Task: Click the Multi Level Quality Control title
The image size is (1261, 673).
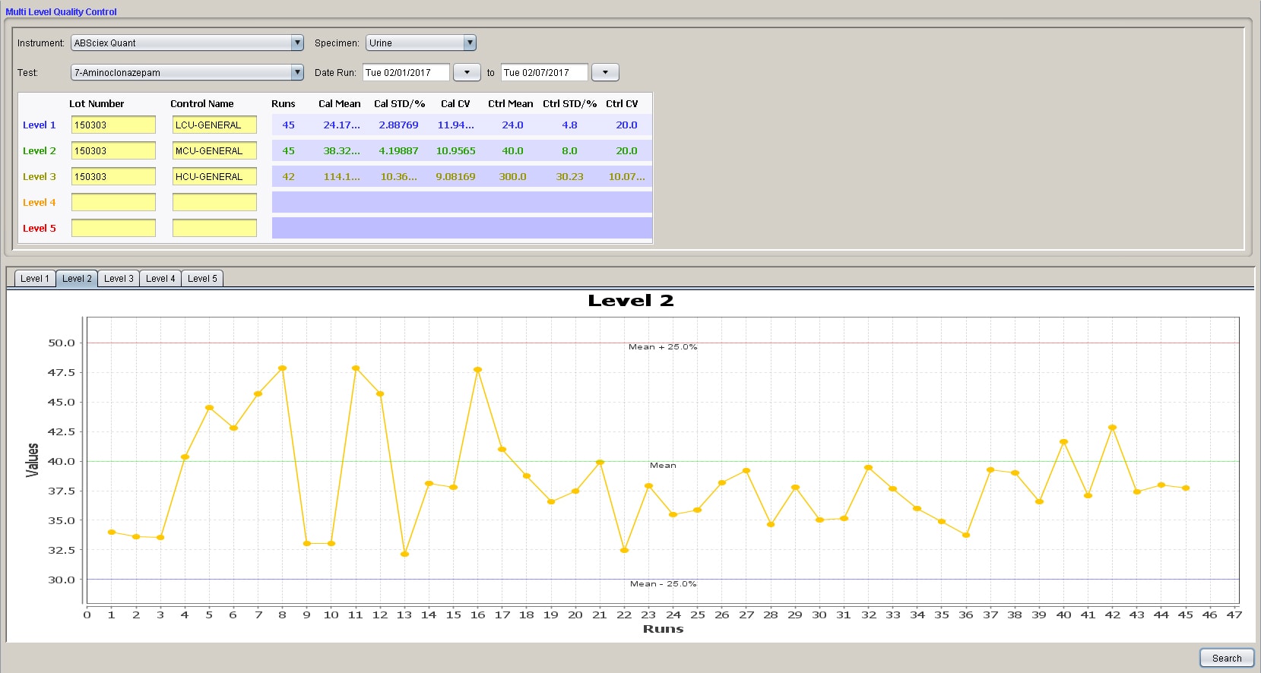Action: point(62,12)
